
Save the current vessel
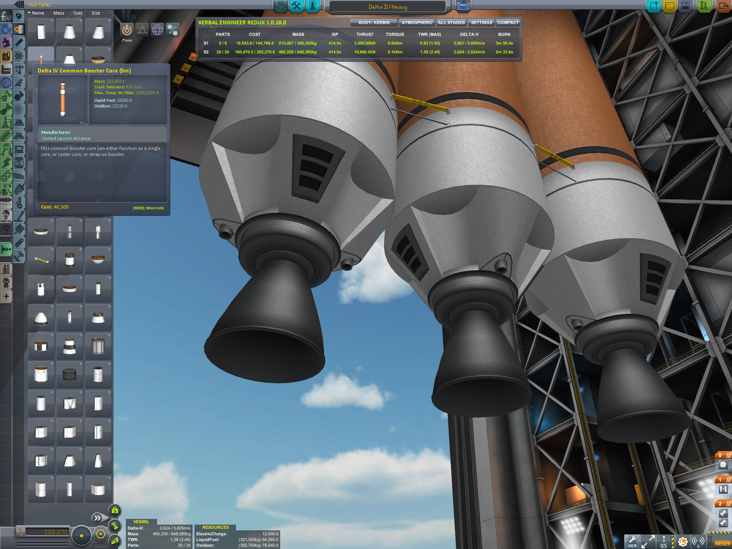click(685, 6)
